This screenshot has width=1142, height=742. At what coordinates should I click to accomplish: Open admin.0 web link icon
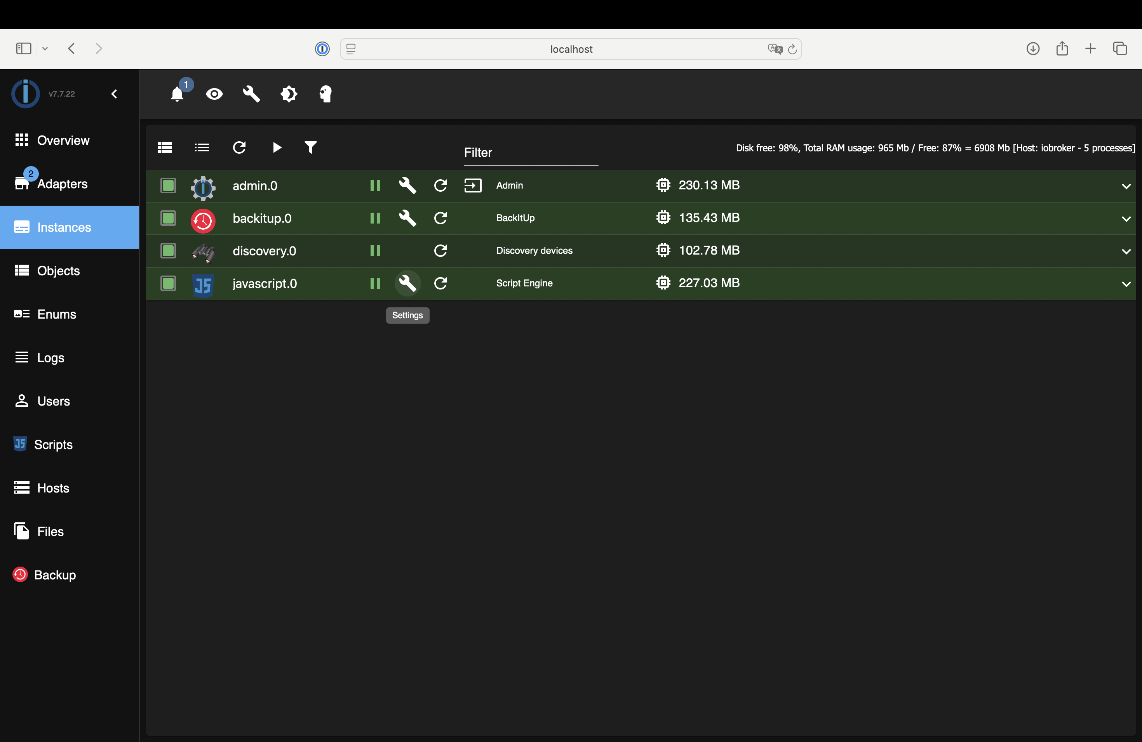tap(473, 185)
